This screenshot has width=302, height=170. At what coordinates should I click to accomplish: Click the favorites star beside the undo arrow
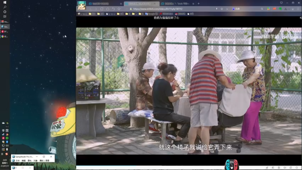[119, 9]
